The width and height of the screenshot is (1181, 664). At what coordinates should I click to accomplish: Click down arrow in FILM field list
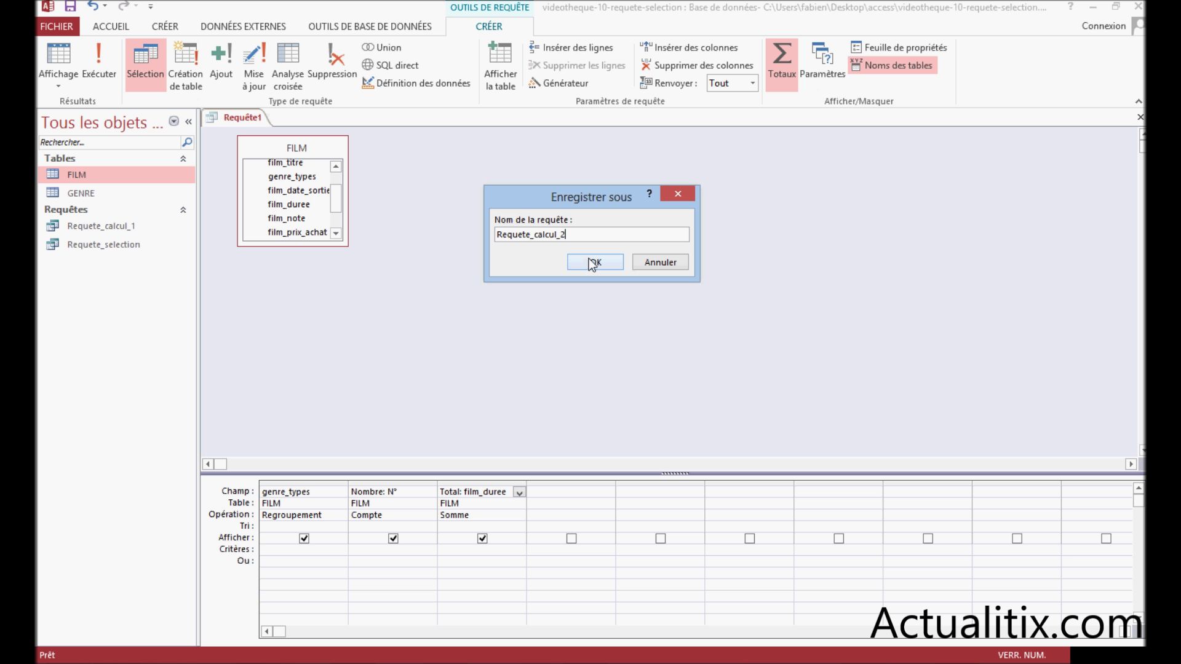point(336,233)
